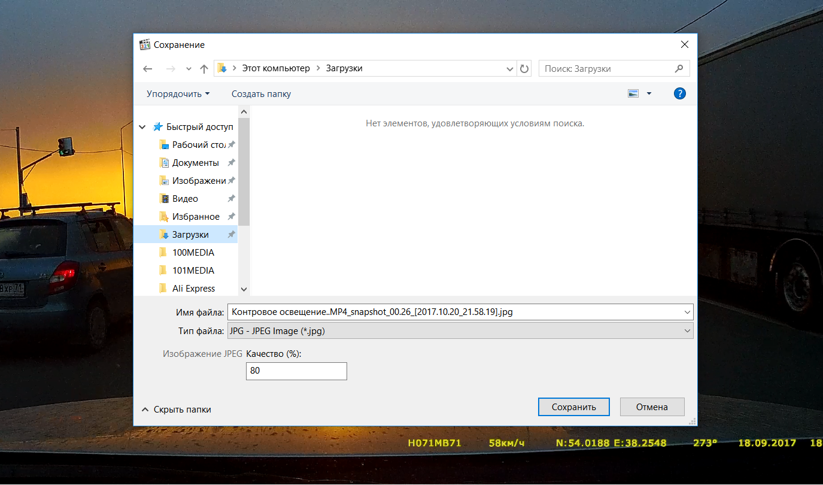Click the search magnifier icon

click(x=679, y=69)
